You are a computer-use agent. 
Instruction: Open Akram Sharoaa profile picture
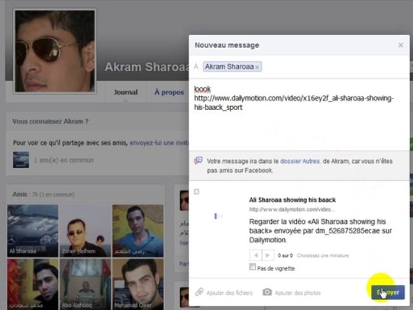tap(55, 51)
